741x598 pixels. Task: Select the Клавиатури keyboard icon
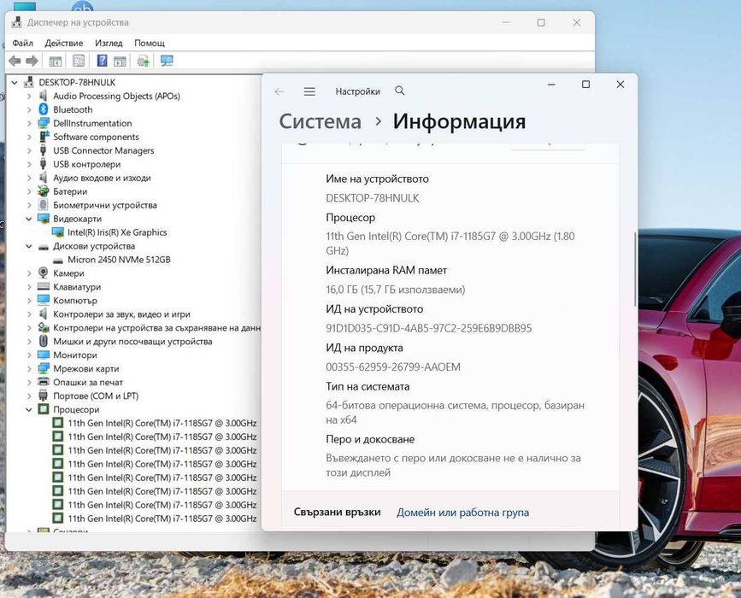(x=44, y=287)
